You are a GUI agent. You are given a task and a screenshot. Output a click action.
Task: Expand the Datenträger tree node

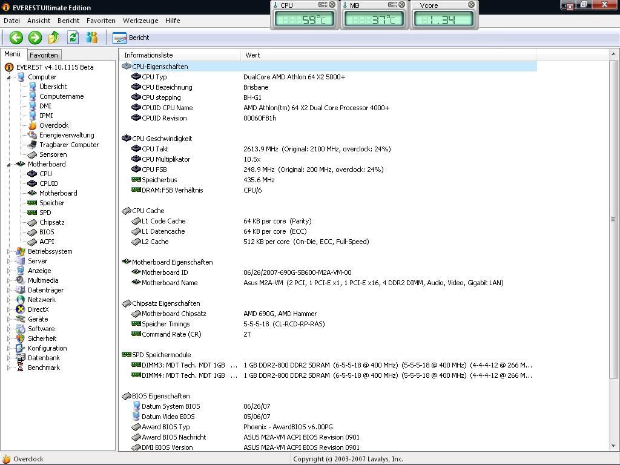[8, 290]
